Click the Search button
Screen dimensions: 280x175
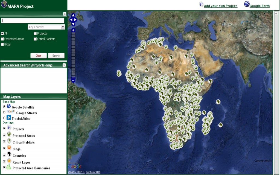click(56, 56)
